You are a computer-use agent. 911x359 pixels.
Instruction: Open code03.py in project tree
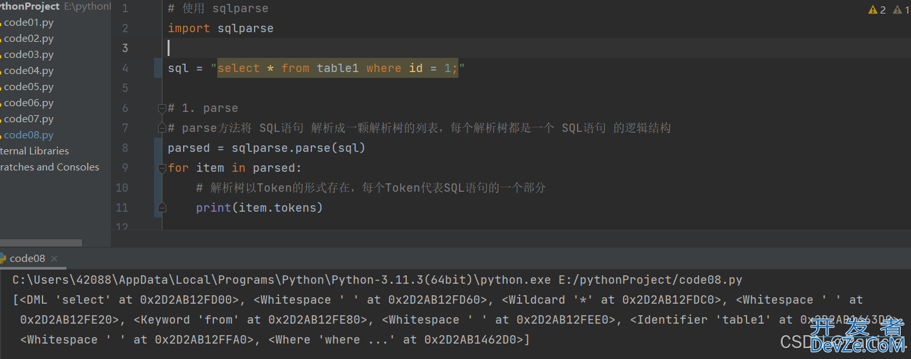(28, 55)
